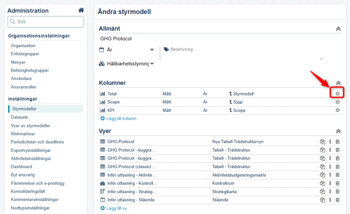Viewport: 350px width, 214px height.
Task: Collapse the Vyer section
Action: [339, 132]
